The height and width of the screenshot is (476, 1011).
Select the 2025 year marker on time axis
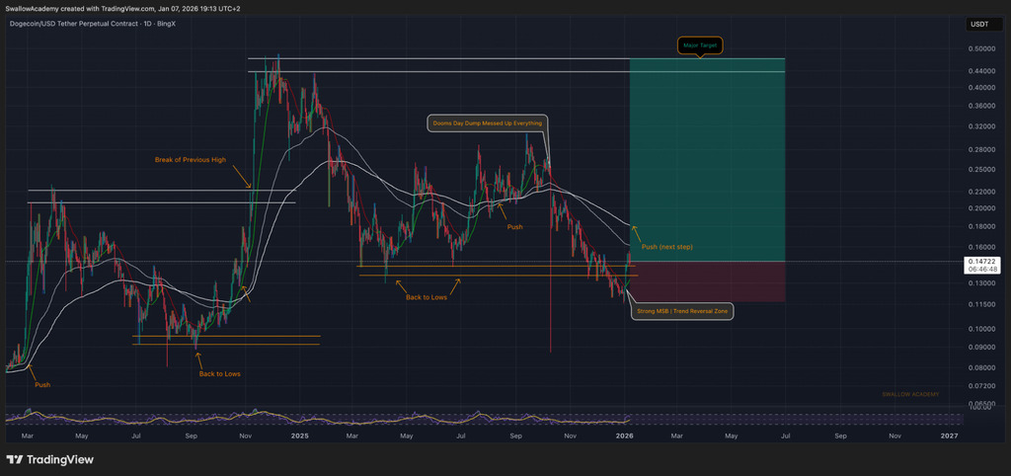tap(300, 435)
